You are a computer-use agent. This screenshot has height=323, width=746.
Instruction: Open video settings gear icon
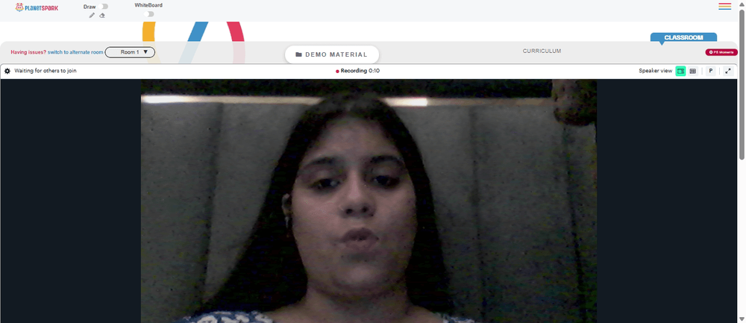click(7, 71)
